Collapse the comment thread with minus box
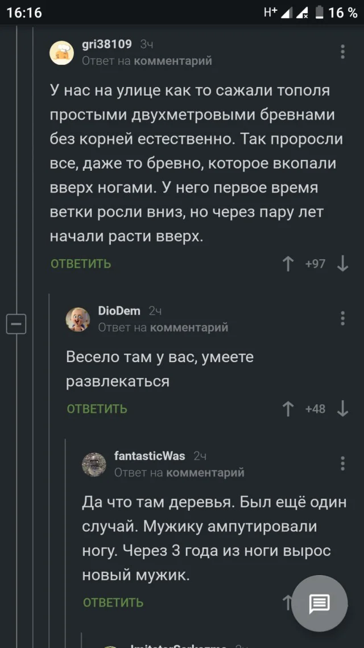Image resolution: width=364 pixels, height=648 pixels. 16,324
